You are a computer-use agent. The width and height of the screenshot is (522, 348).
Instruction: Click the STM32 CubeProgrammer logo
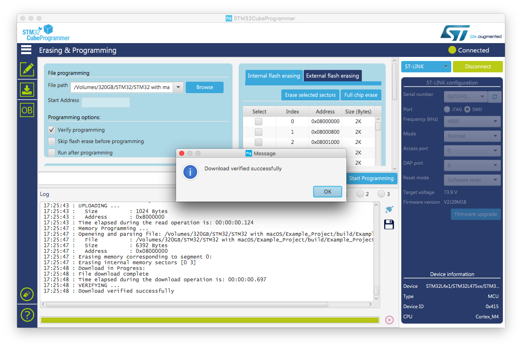(46, 33)
